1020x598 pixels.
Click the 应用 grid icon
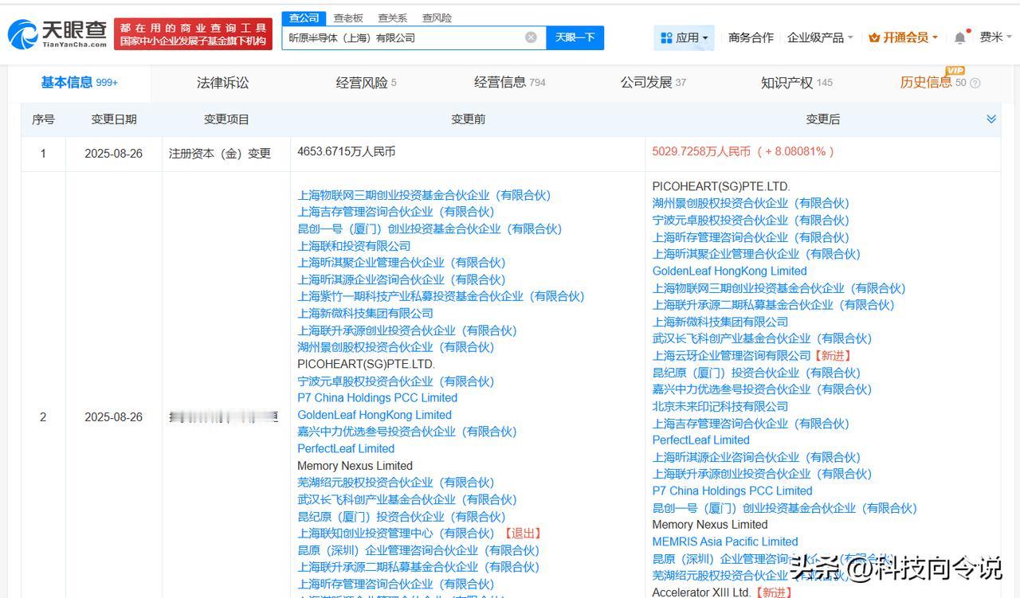[x=666, y=37]
